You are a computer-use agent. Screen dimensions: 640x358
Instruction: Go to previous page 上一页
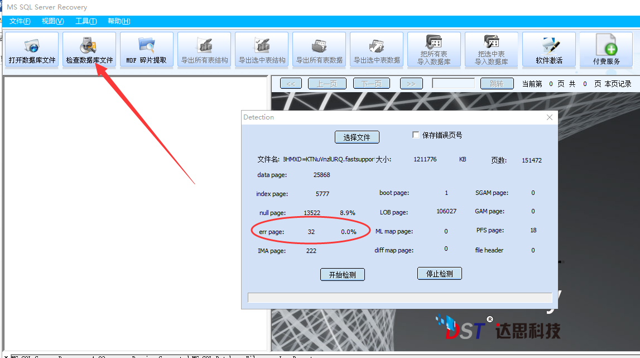tap(327, 83)
